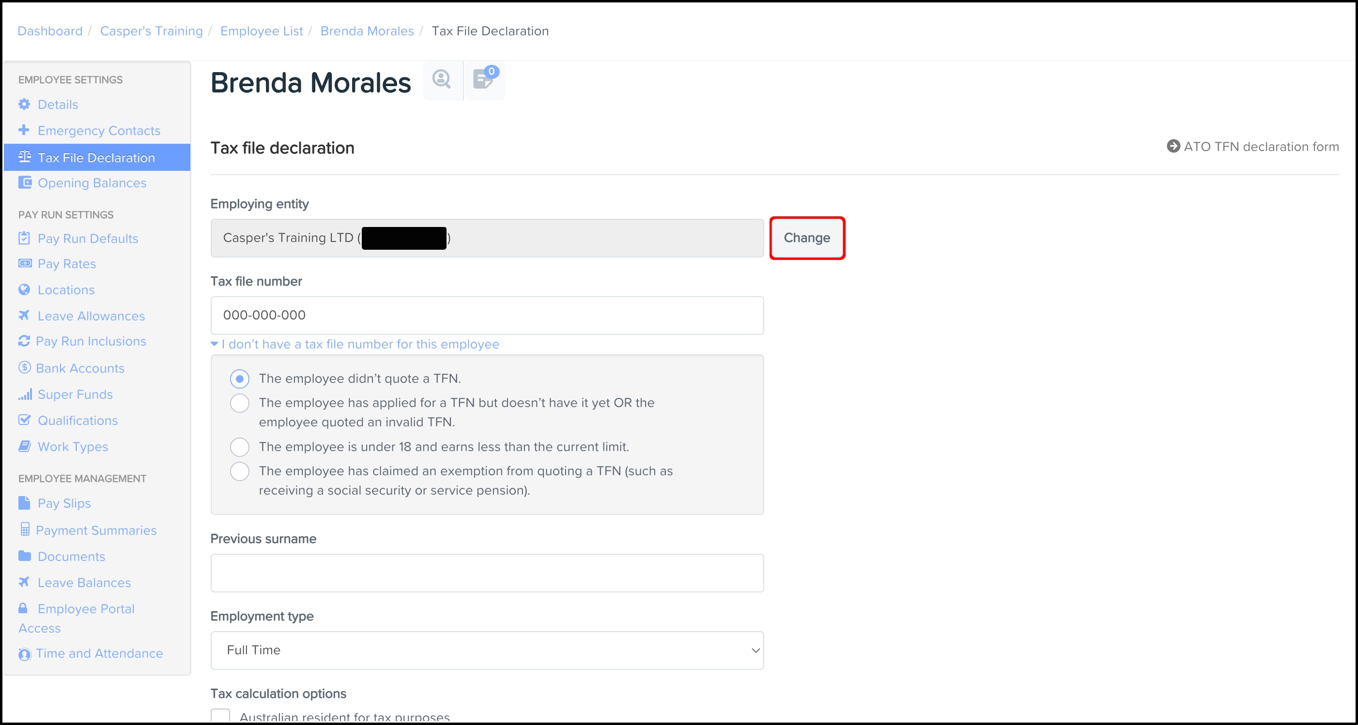Viewport: 1358px width, 725px height.
Task: Click the Previous surname input field
Action: 487,573
